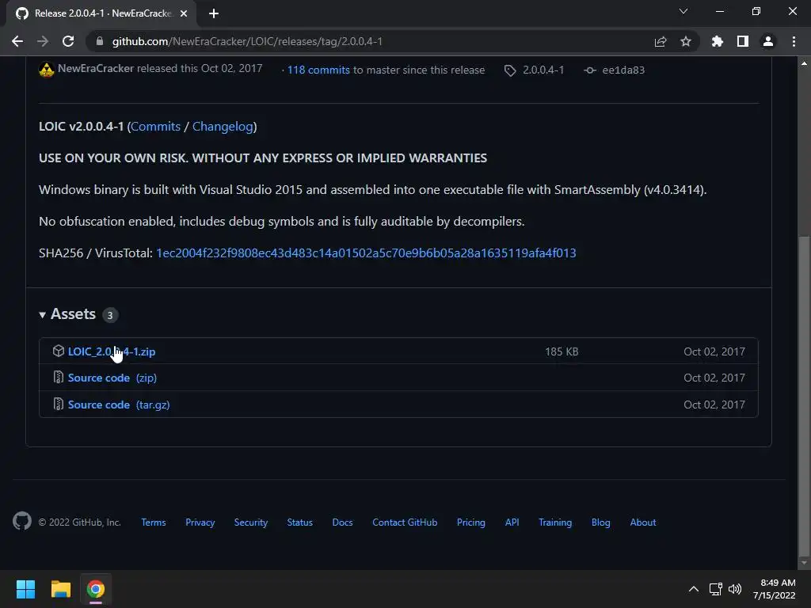The width and height of the screenshot is (811, 608).
Task: Open commit ee1da83
Action: (x=623, y=70)
